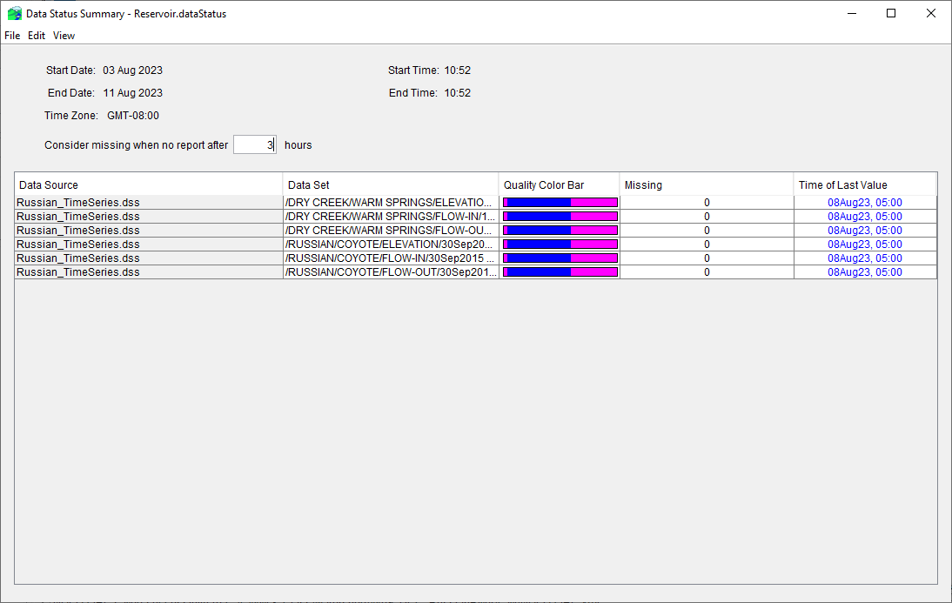
Task: Open the Edit menu
Action: point(37,36)
